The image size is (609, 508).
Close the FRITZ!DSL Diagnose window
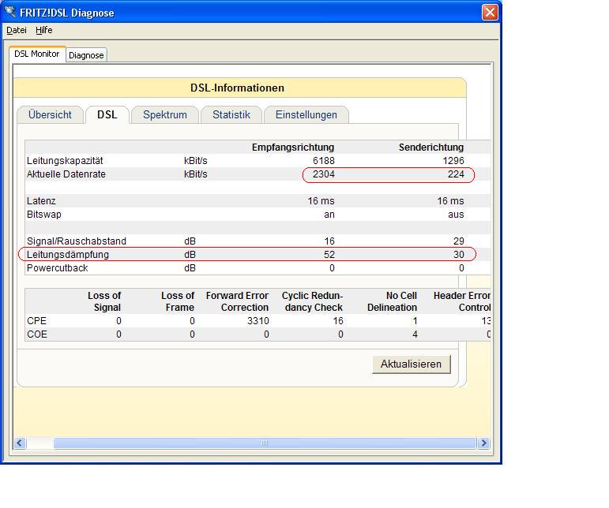tap(490, 12)
